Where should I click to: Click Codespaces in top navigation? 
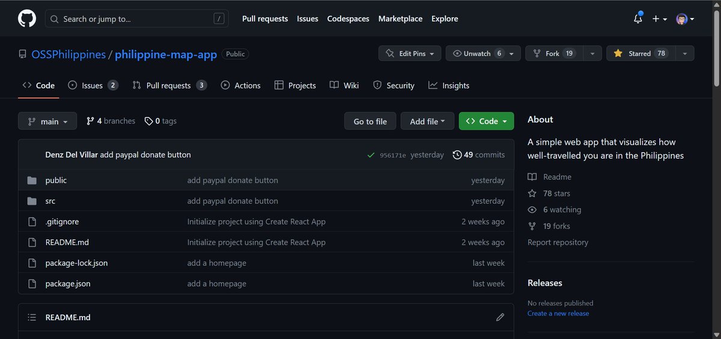click(x=348, y=19)
